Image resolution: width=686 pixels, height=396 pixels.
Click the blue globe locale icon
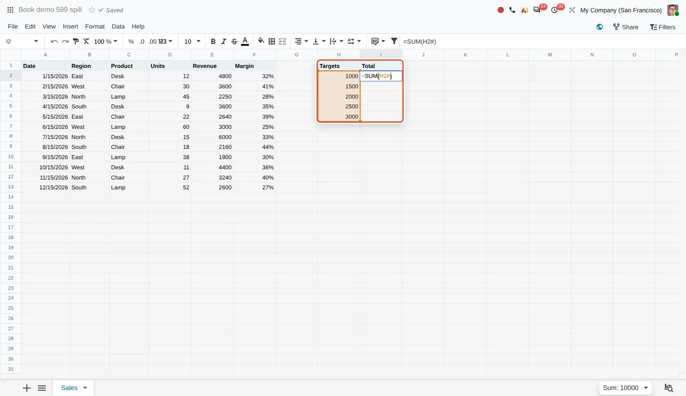[599, 27]
